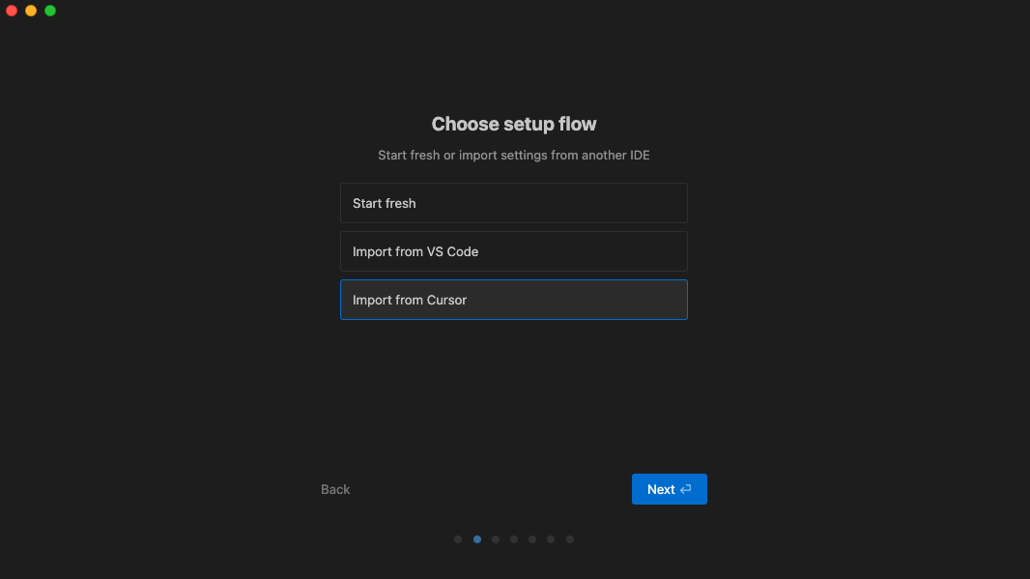Click the fourth step indicator dot

coord(514,539)
